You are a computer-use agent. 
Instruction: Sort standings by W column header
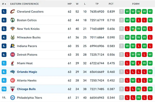(77, 4)
